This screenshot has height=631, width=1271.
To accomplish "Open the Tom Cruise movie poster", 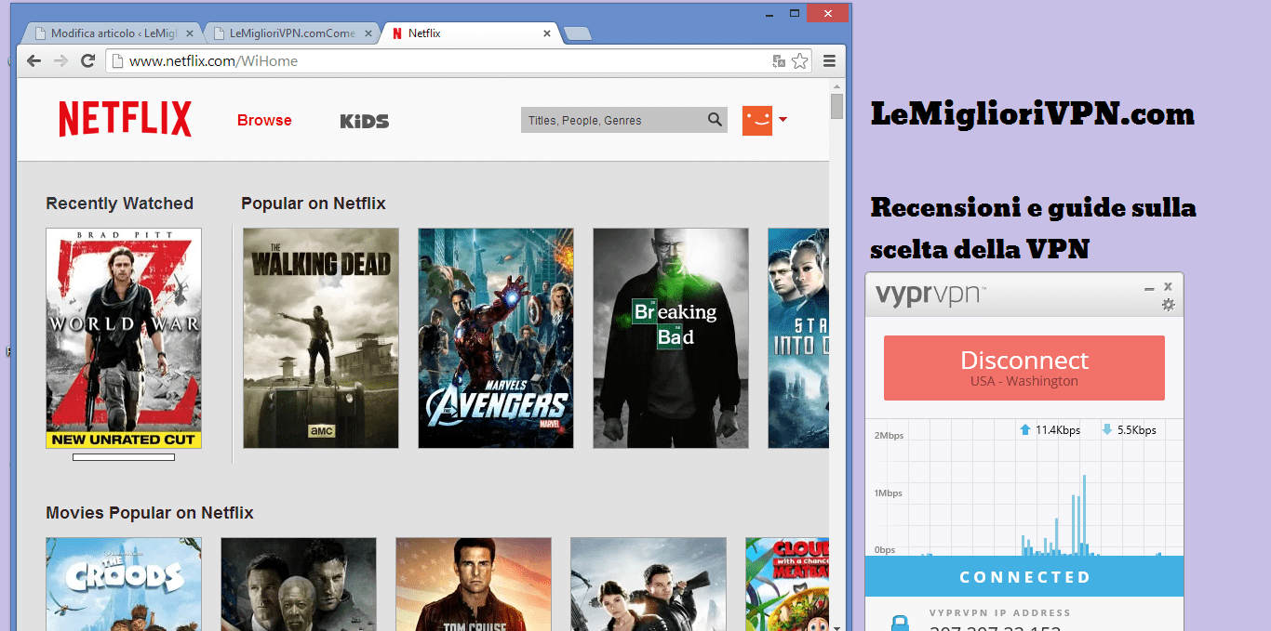I will click(474, 584).
